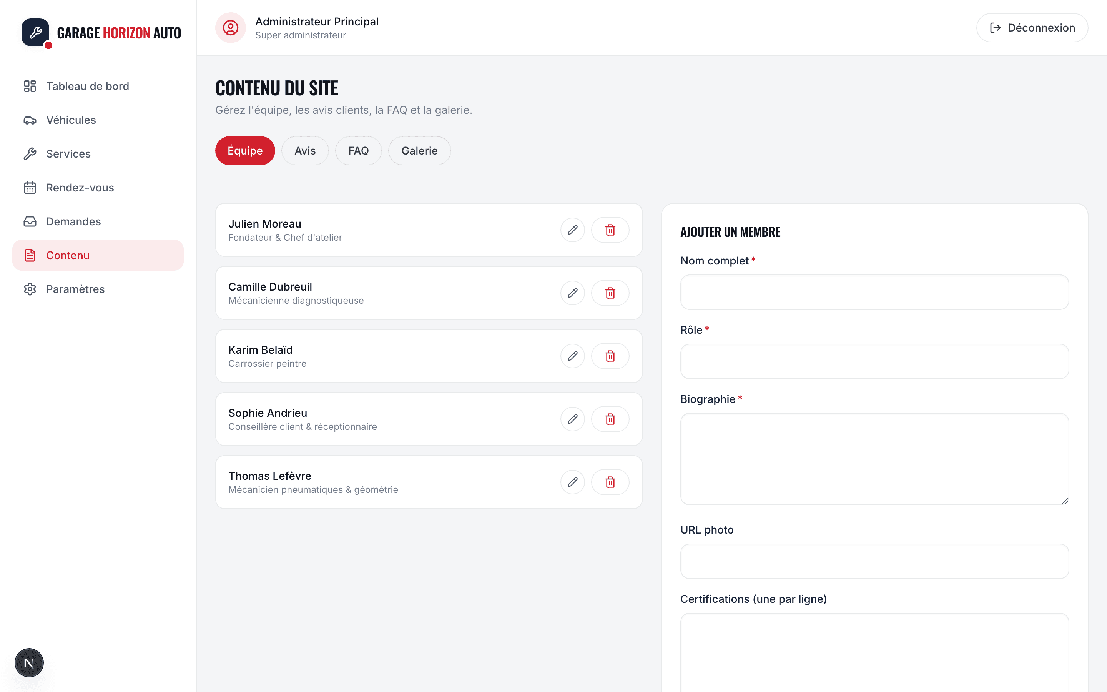Focus the Rôle input field

[874, 361]
